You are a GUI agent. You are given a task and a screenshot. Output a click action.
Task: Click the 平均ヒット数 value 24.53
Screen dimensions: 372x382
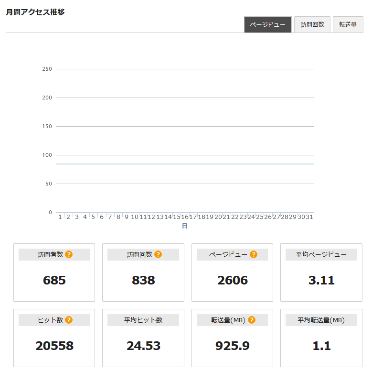tap(143, 346)
